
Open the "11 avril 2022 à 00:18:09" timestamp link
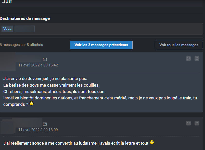(x=38, y=130)
